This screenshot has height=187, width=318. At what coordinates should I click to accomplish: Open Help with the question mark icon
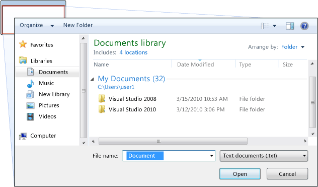304,26
